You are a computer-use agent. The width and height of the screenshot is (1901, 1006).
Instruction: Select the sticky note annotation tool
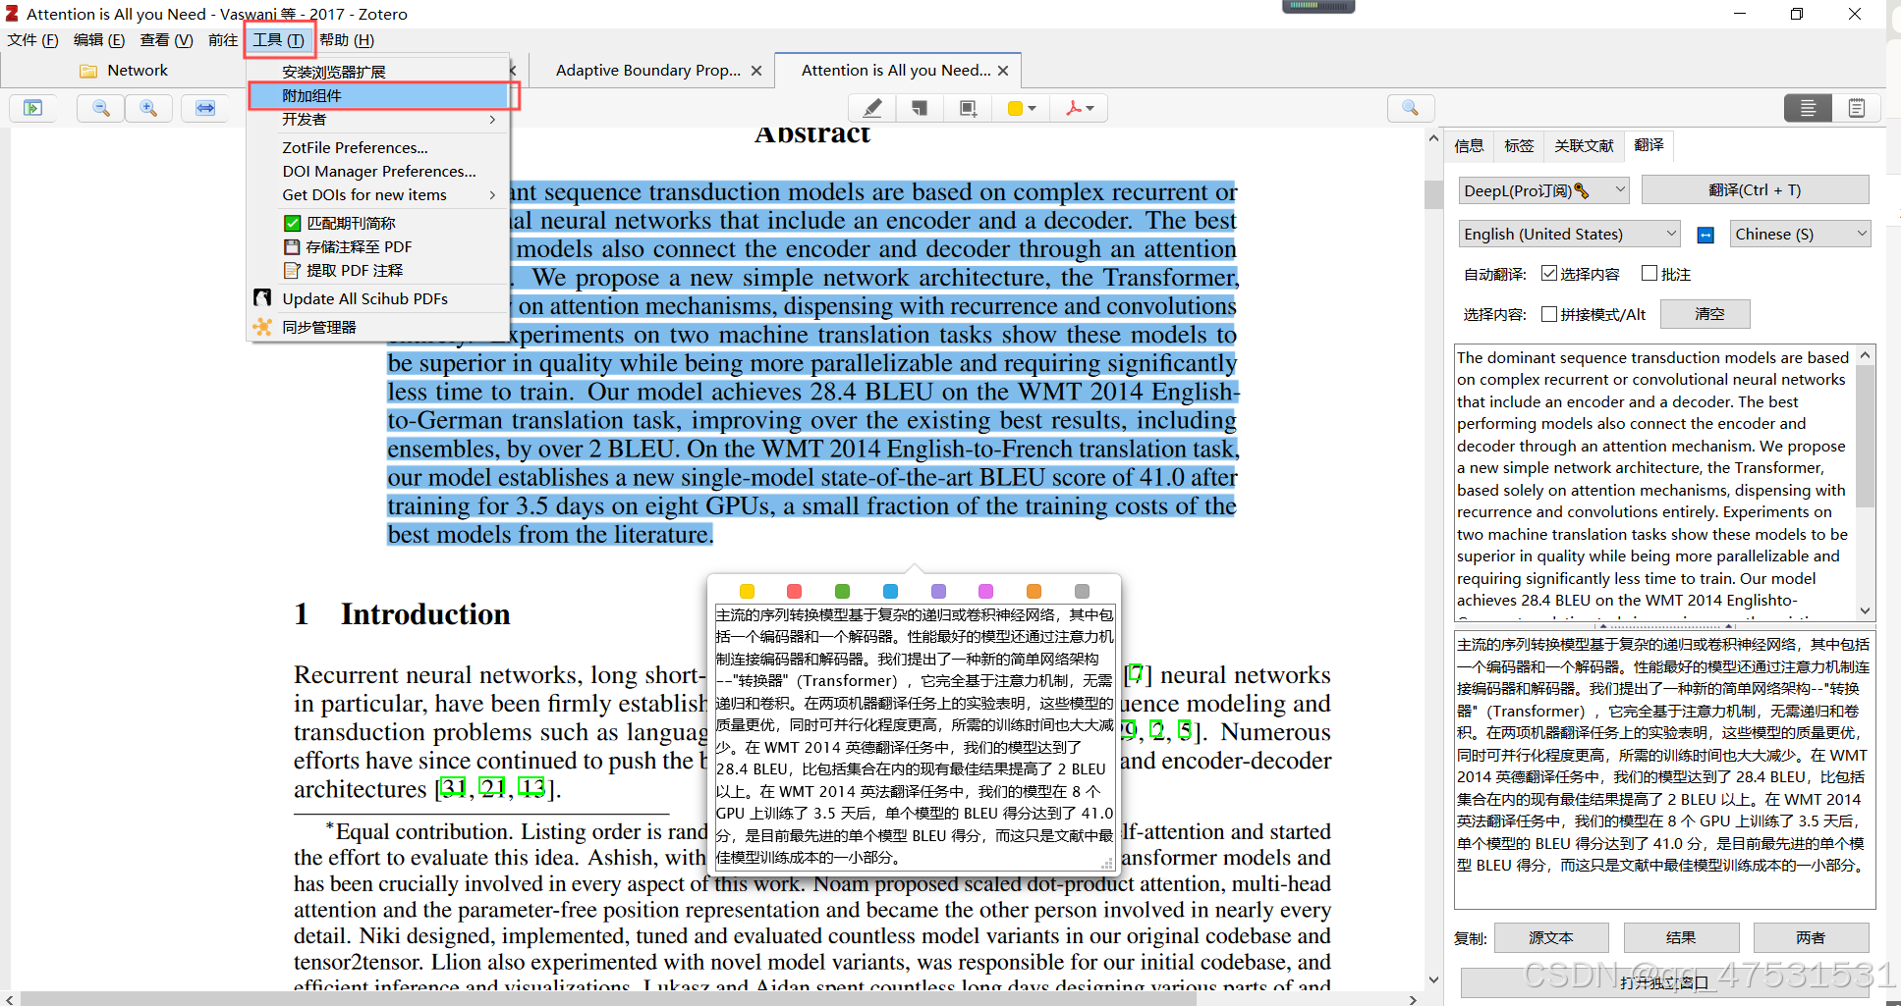(x=920, y=108)
